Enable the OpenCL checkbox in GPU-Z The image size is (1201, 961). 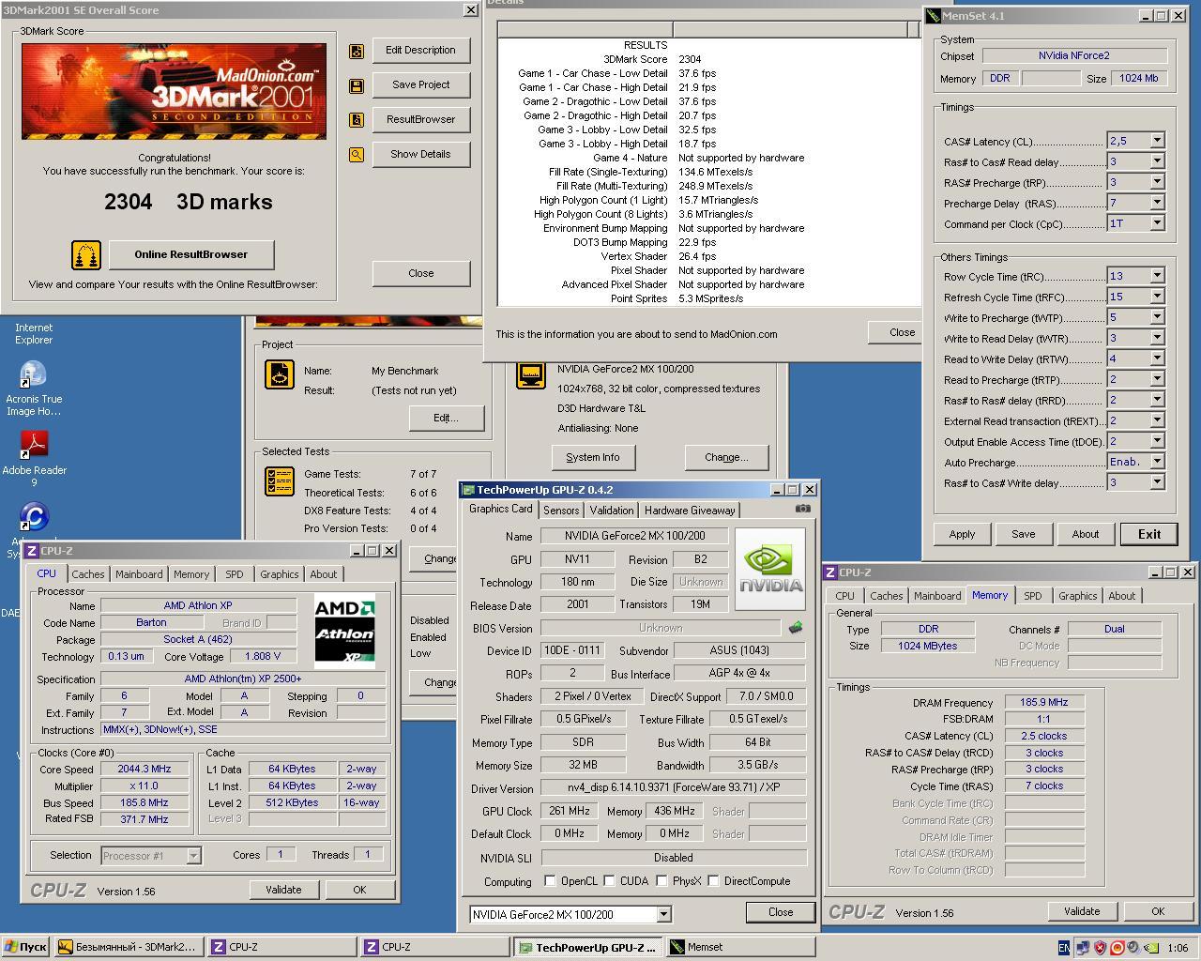pos(550,881)
